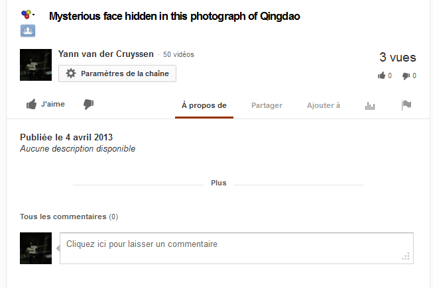433x288 pixels.
Task: Open the Partager tab
Action: click(267, 105)
